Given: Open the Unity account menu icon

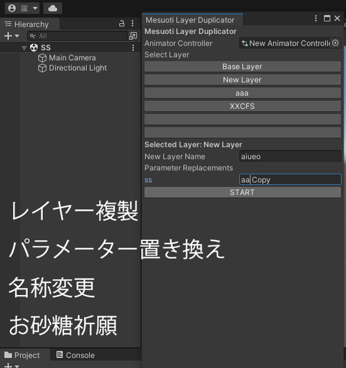Looking at the screenshot, I should click(12, 8).
